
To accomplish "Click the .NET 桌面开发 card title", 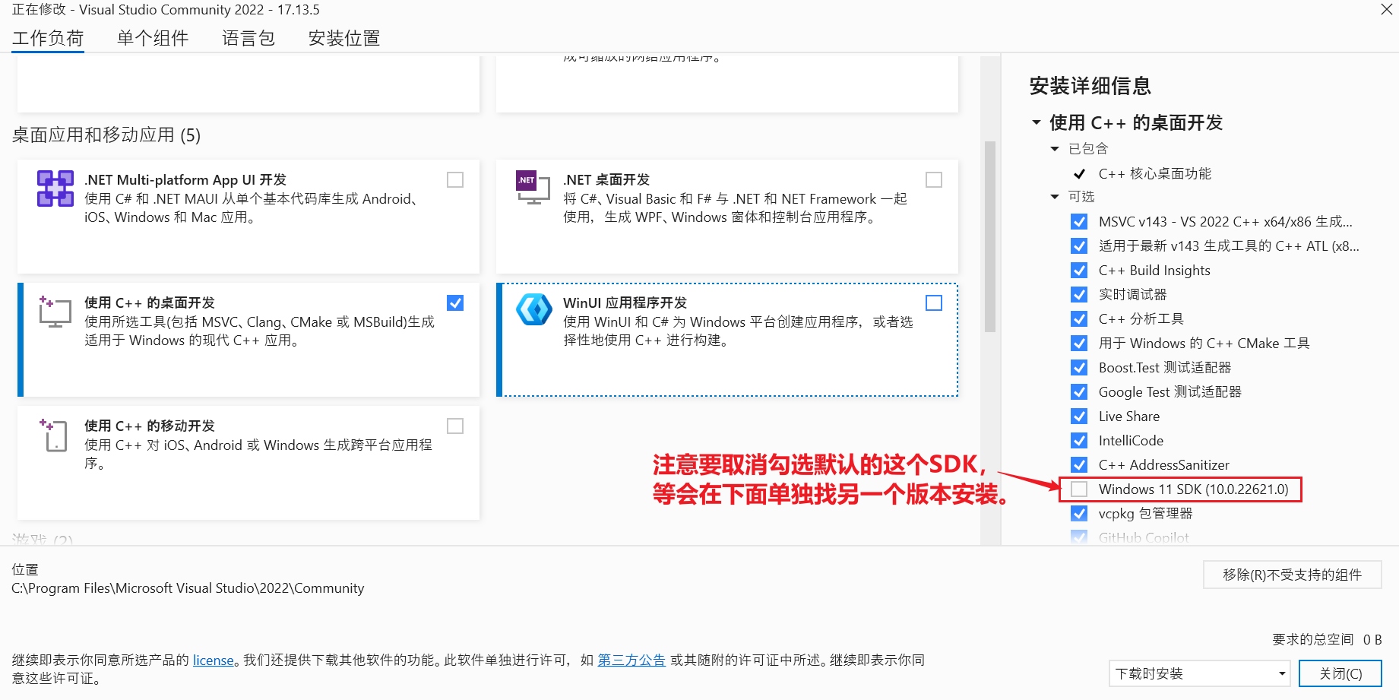I will click(x=606, y=180).
